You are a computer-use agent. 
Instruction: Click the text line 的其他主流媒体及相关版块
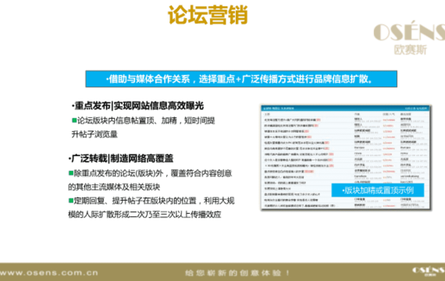[x=114, y=187]
